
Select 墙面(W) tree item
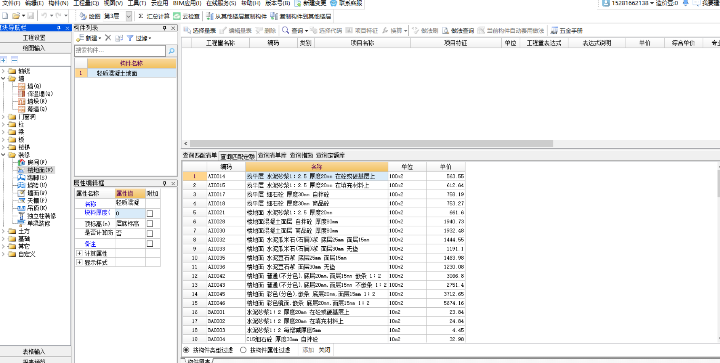[33, 193]
